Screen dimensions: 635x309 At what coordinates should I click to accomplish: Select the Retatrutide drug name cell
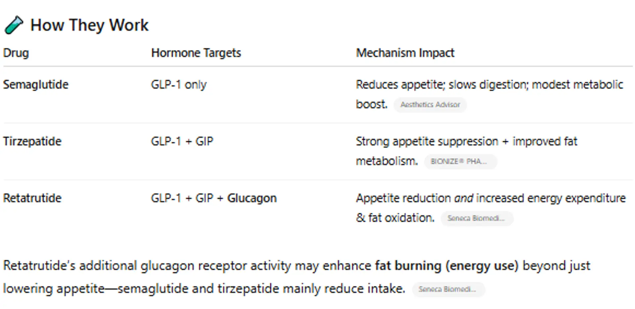[32, 198]
